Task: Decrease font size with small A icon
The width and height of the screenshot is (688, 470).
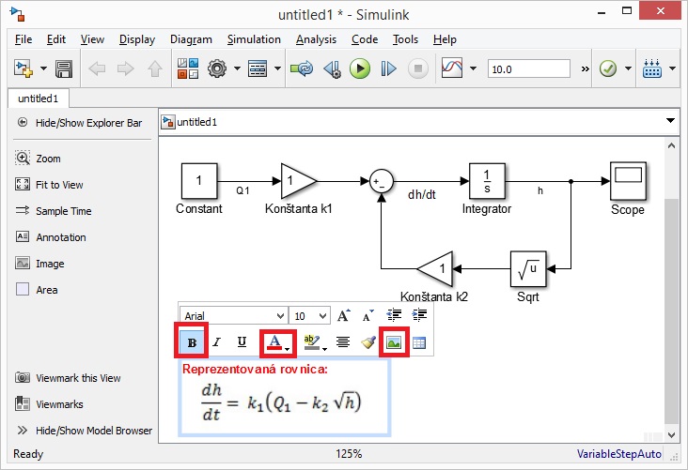Action: tap(367, 315)
